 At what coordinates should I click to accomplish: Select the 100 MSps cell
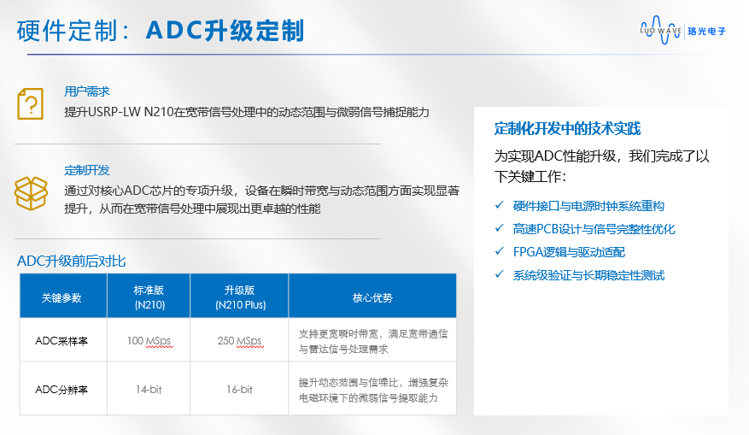click(149, 340)
